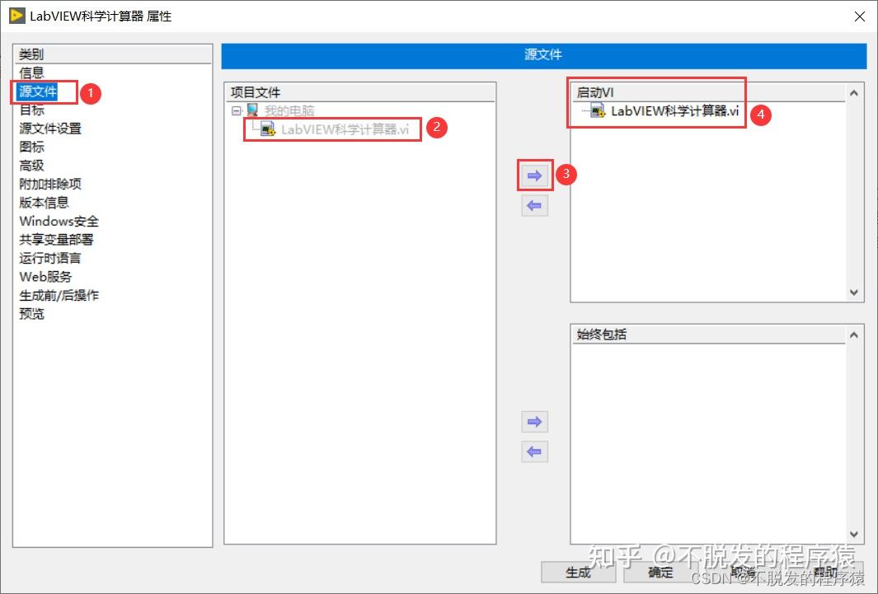Click the 帮助 button
Image resolution: width=878 pixels, height=594 pixels.
pos(826,572)
